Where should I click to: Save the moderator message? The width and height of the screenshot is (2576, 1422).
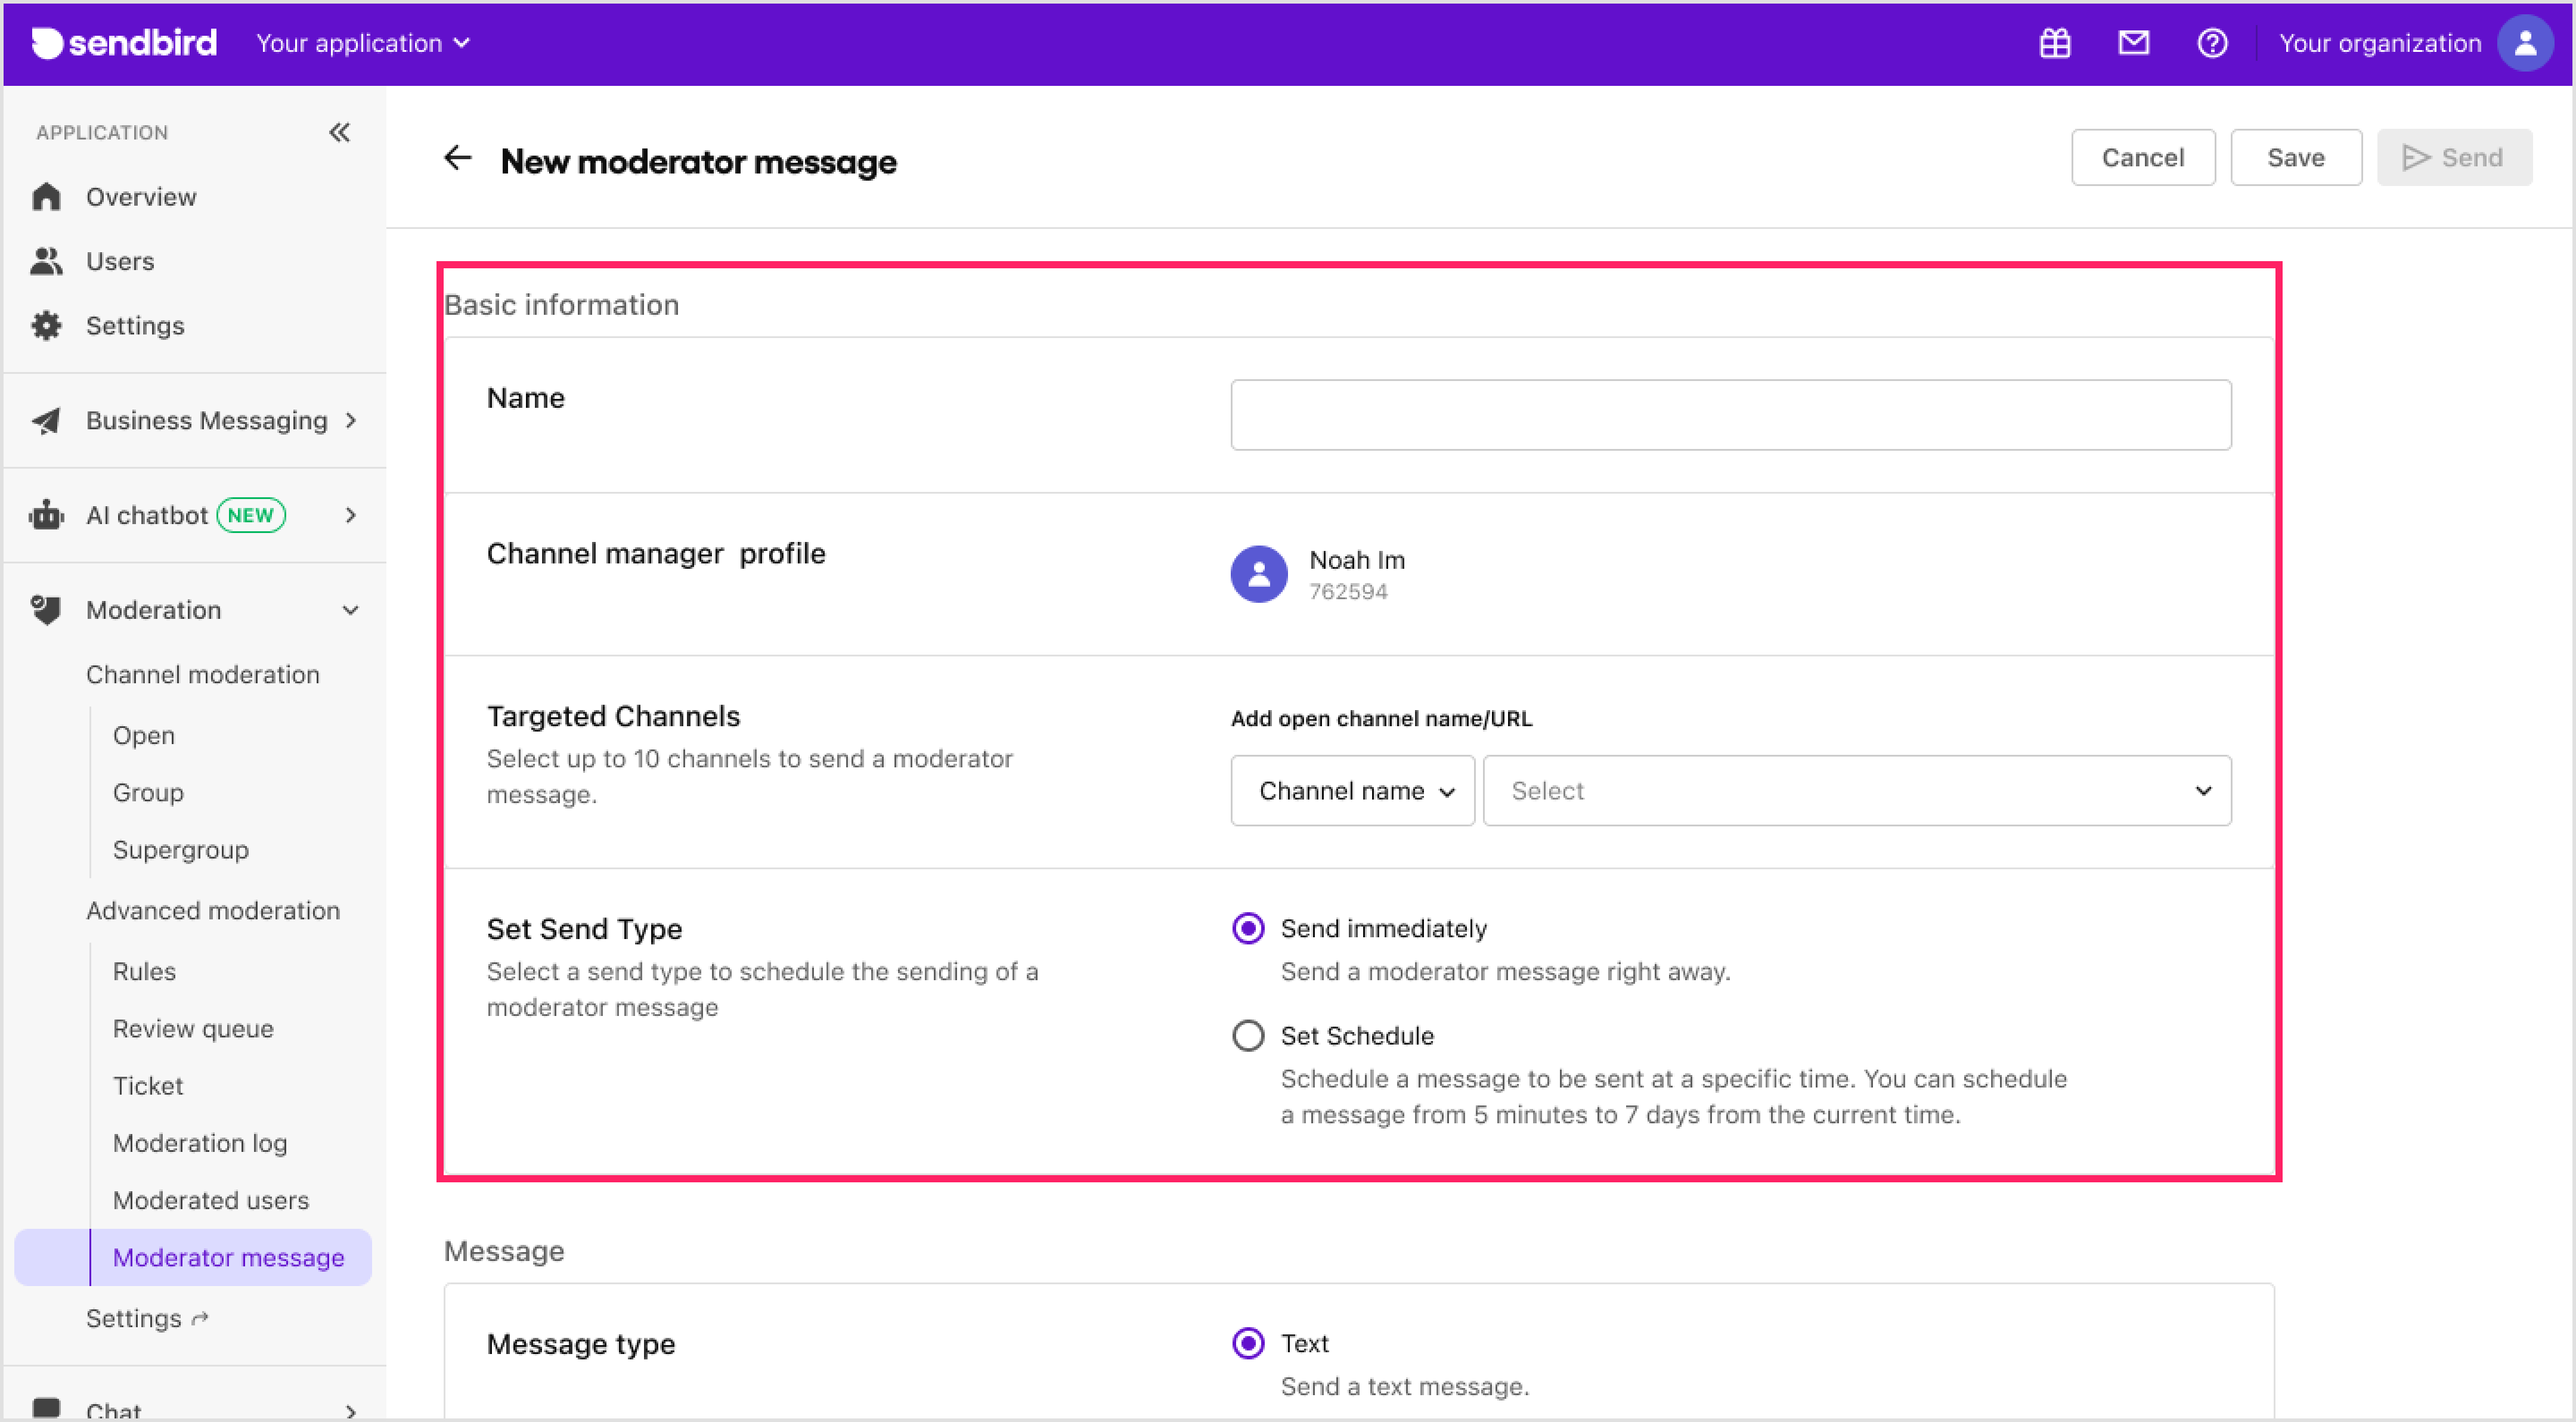click(2296, 157)
